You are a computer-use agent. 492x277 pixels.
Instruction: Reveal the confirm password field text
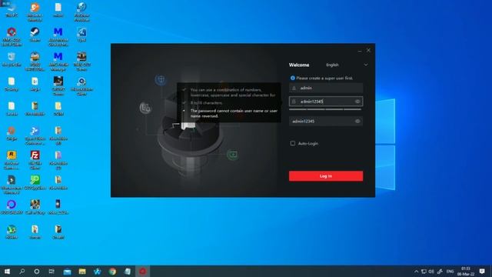click(357, 122)
